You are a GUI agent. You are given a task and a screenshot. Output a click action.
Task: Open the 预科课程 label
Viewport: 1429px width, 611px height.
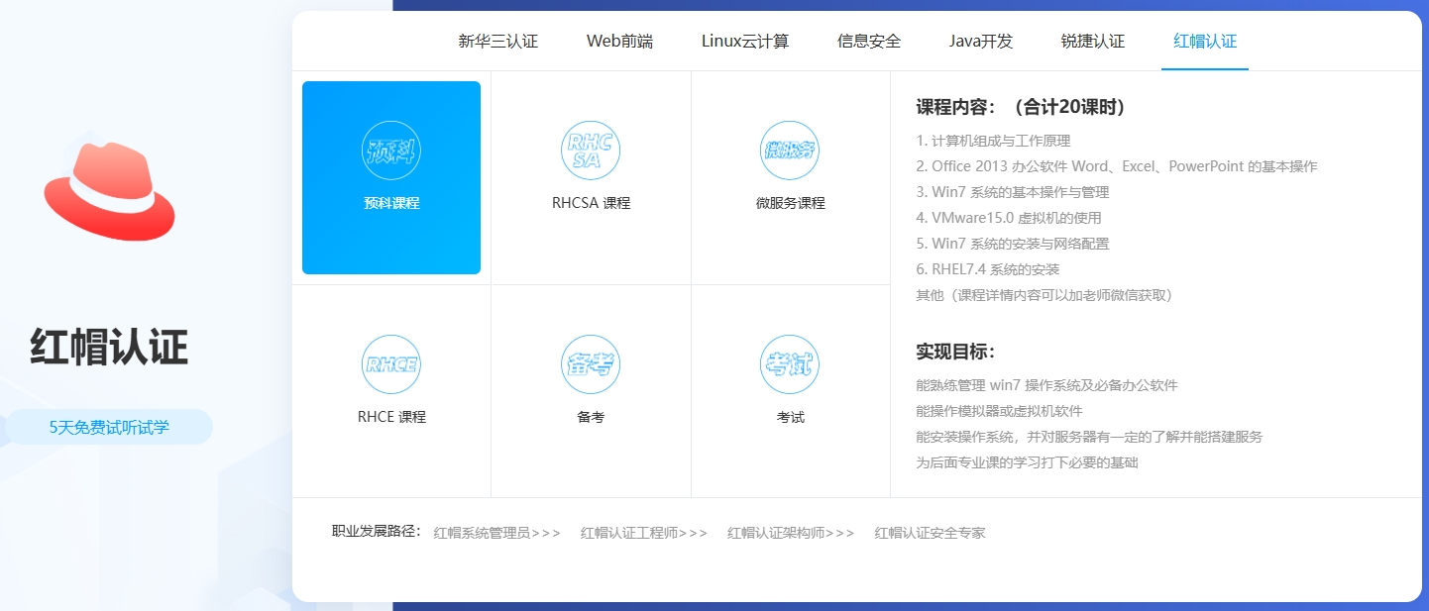(391, 203)
